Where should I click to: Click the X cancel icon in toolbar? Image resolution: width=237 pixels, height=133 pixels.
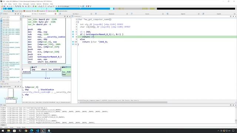click(53, 6)
